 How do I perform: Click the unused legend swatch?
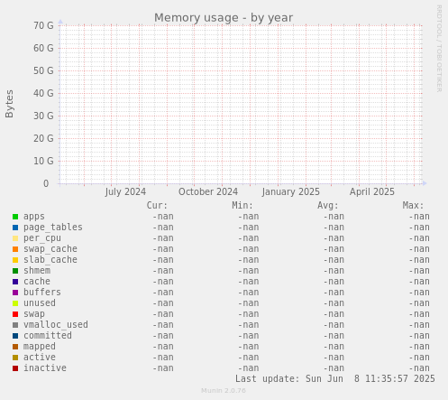coord(15,303)
